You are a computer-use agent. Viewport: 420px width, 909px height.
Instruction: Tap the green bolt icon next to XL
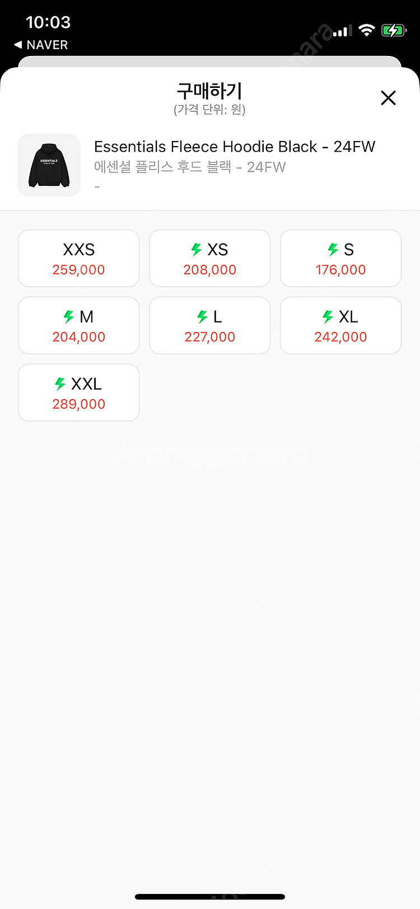[x=328, y=317]
